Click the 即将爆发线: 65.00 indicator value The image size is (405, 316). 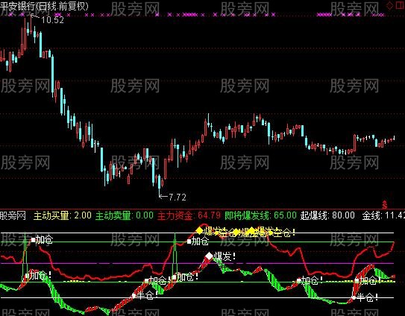point(260,215)
